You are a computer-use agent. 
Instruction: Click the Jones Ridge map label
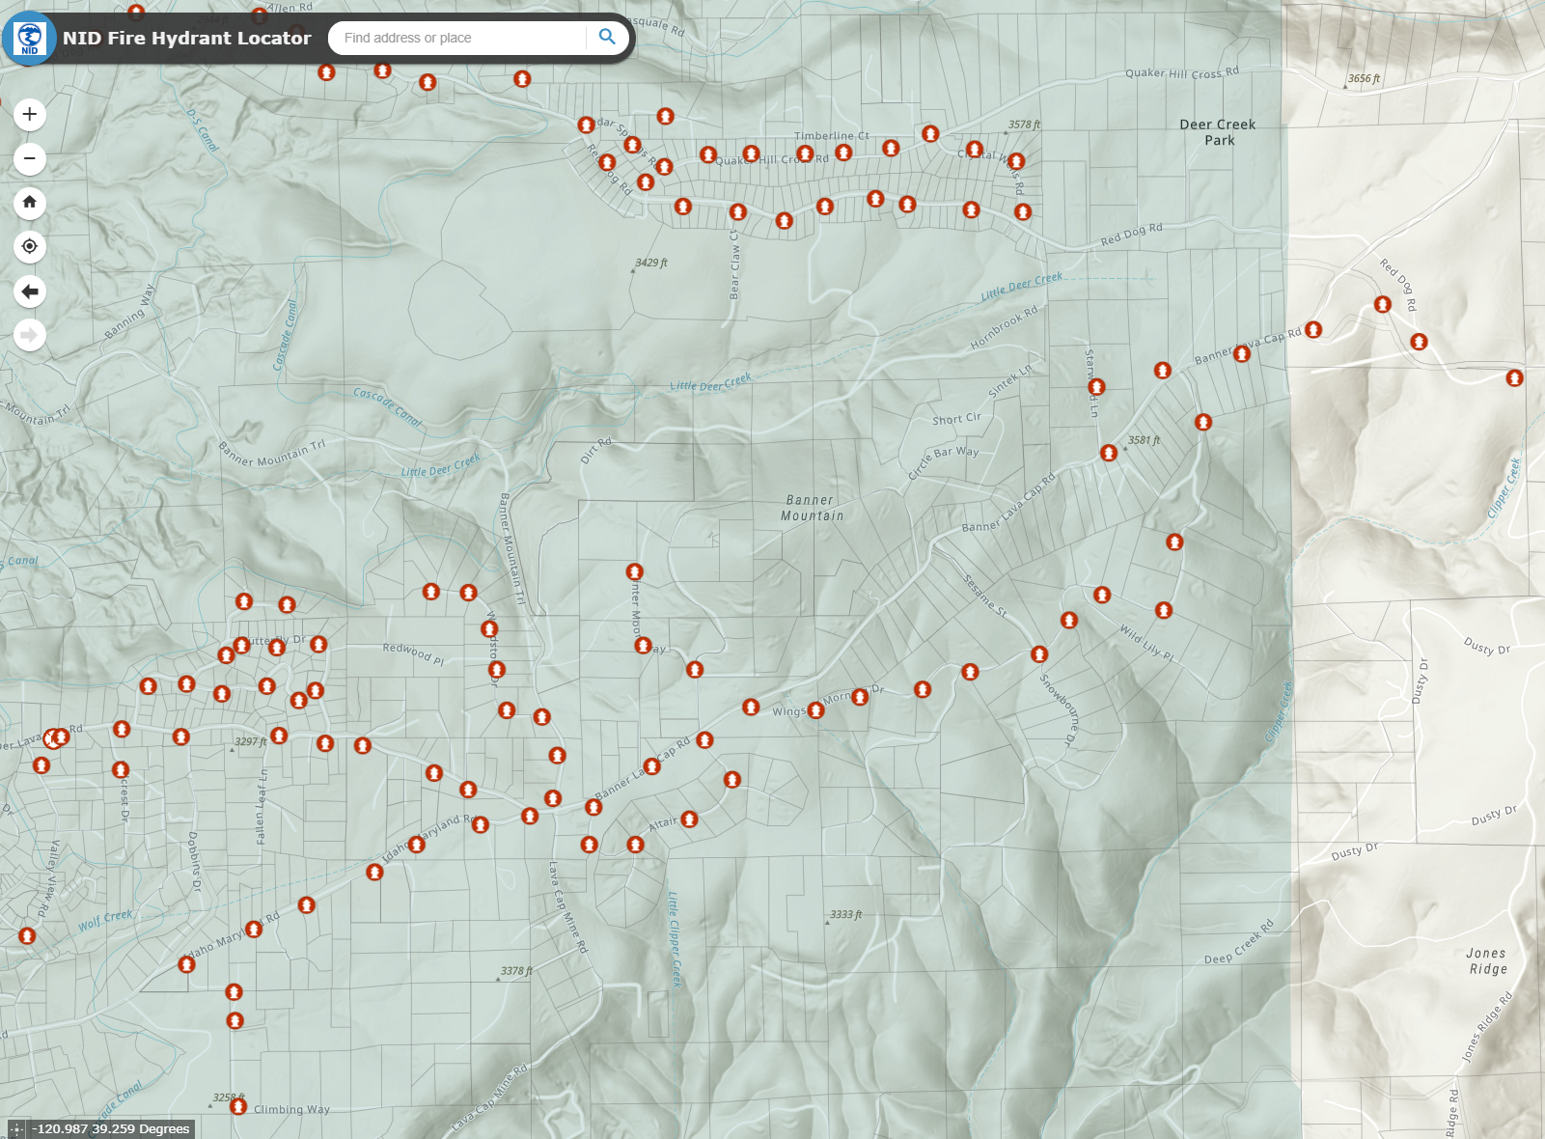[1487, 960]
